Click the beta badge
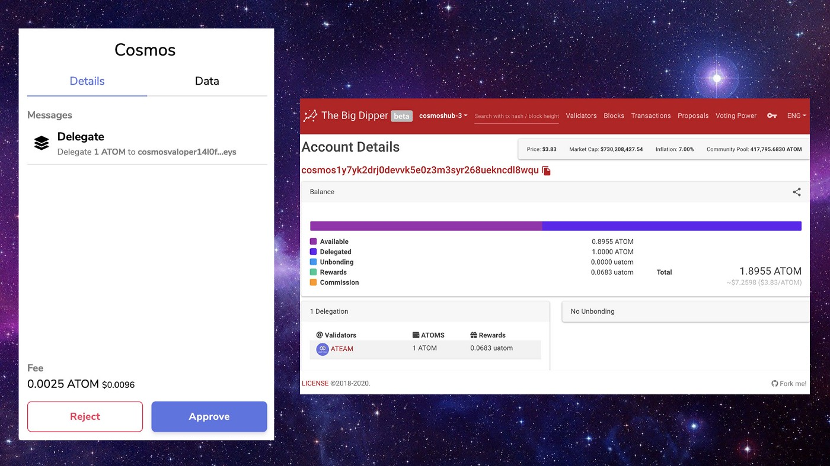This screenshot has width=830, height=466. [x=401, y=116]
